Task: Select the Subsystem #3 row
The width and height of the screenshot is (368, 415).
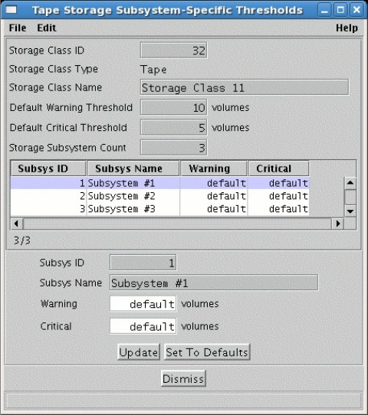Action: (x=159, y=209)
